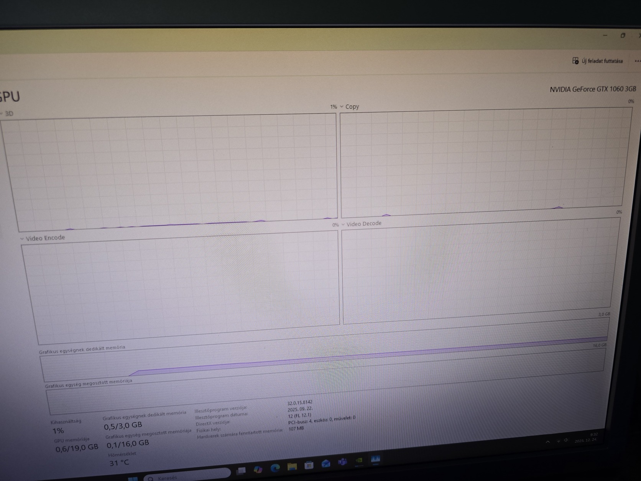Click the 0,1/16,0 GB shared memory value
Image resolution: width=641 pixels, height=481 pixels.
pos(128,444)
